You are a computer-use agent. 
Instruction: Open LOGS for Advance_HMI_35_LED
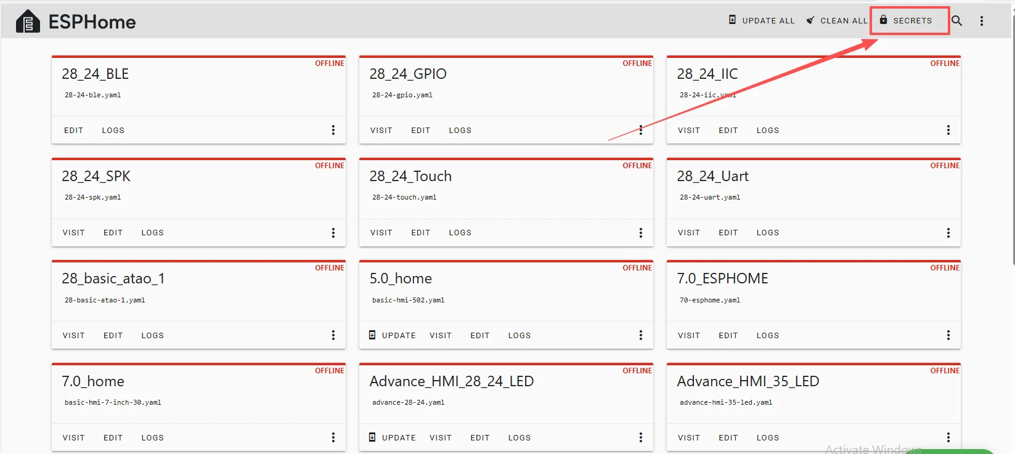tap(767, 438)
